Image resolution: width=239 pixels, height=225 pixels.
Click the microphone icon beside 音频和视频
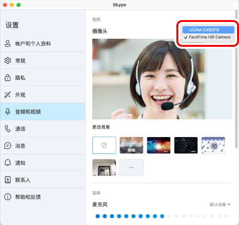pyautogui.click(x=8, y=112)
